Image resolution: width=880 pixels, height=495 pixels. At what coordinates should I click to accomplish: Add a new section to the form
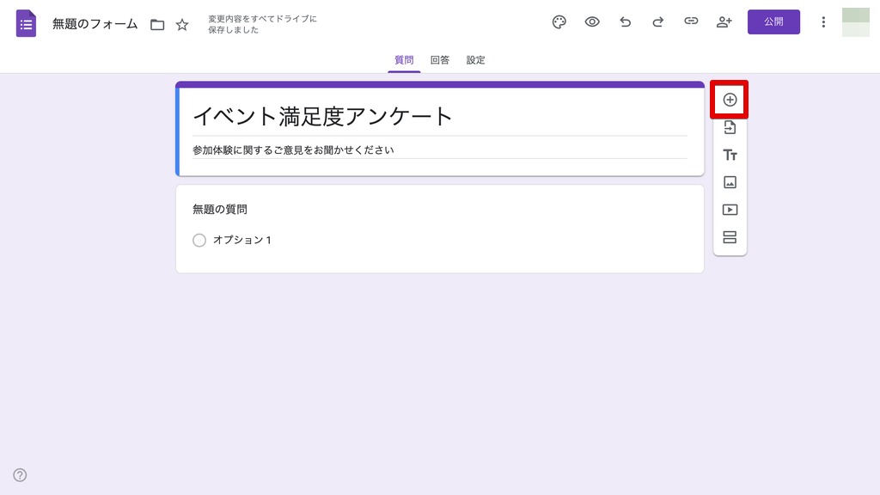(730, 237)
